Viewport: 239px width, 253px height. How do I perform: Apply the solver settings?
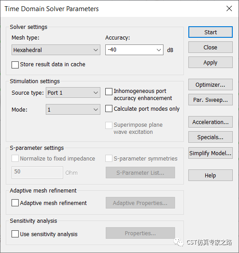coord(210,62)
